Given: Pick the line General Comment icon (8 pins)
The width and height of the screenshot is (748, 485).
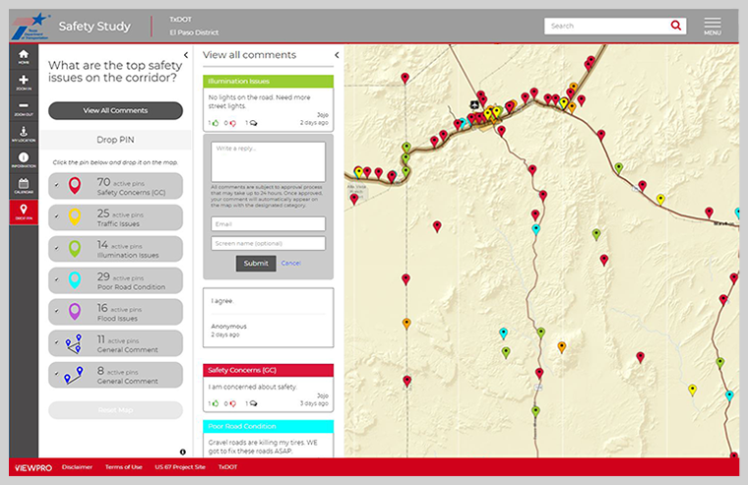Looking at the screenshot, I should point(74,376).
